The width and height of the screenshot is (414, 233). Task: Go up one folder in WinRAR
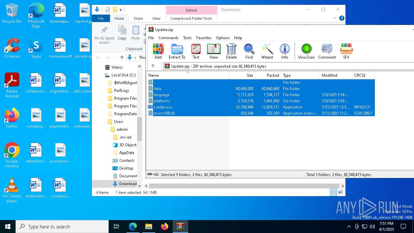(x=153, y=66)
